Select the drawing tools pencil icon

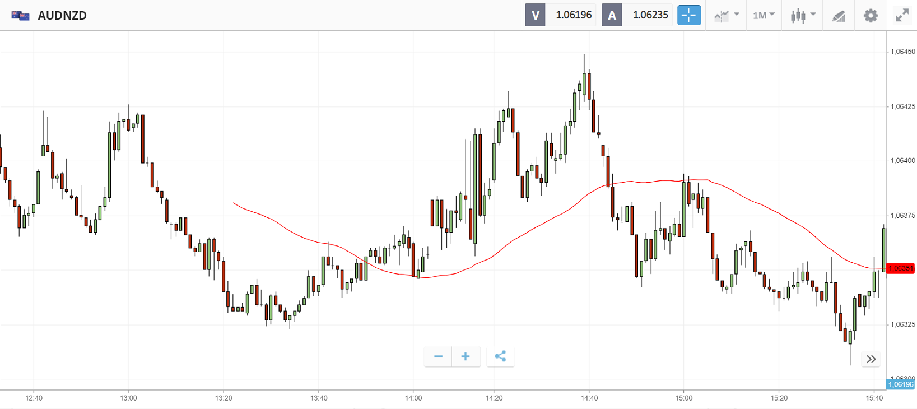point(839,16)
